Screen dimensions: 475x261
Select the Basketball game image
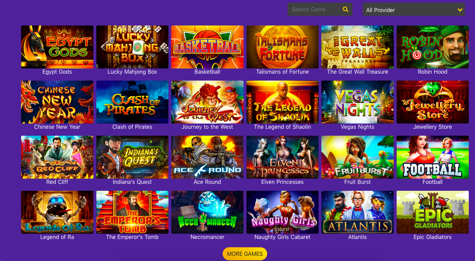coord(207,47)
